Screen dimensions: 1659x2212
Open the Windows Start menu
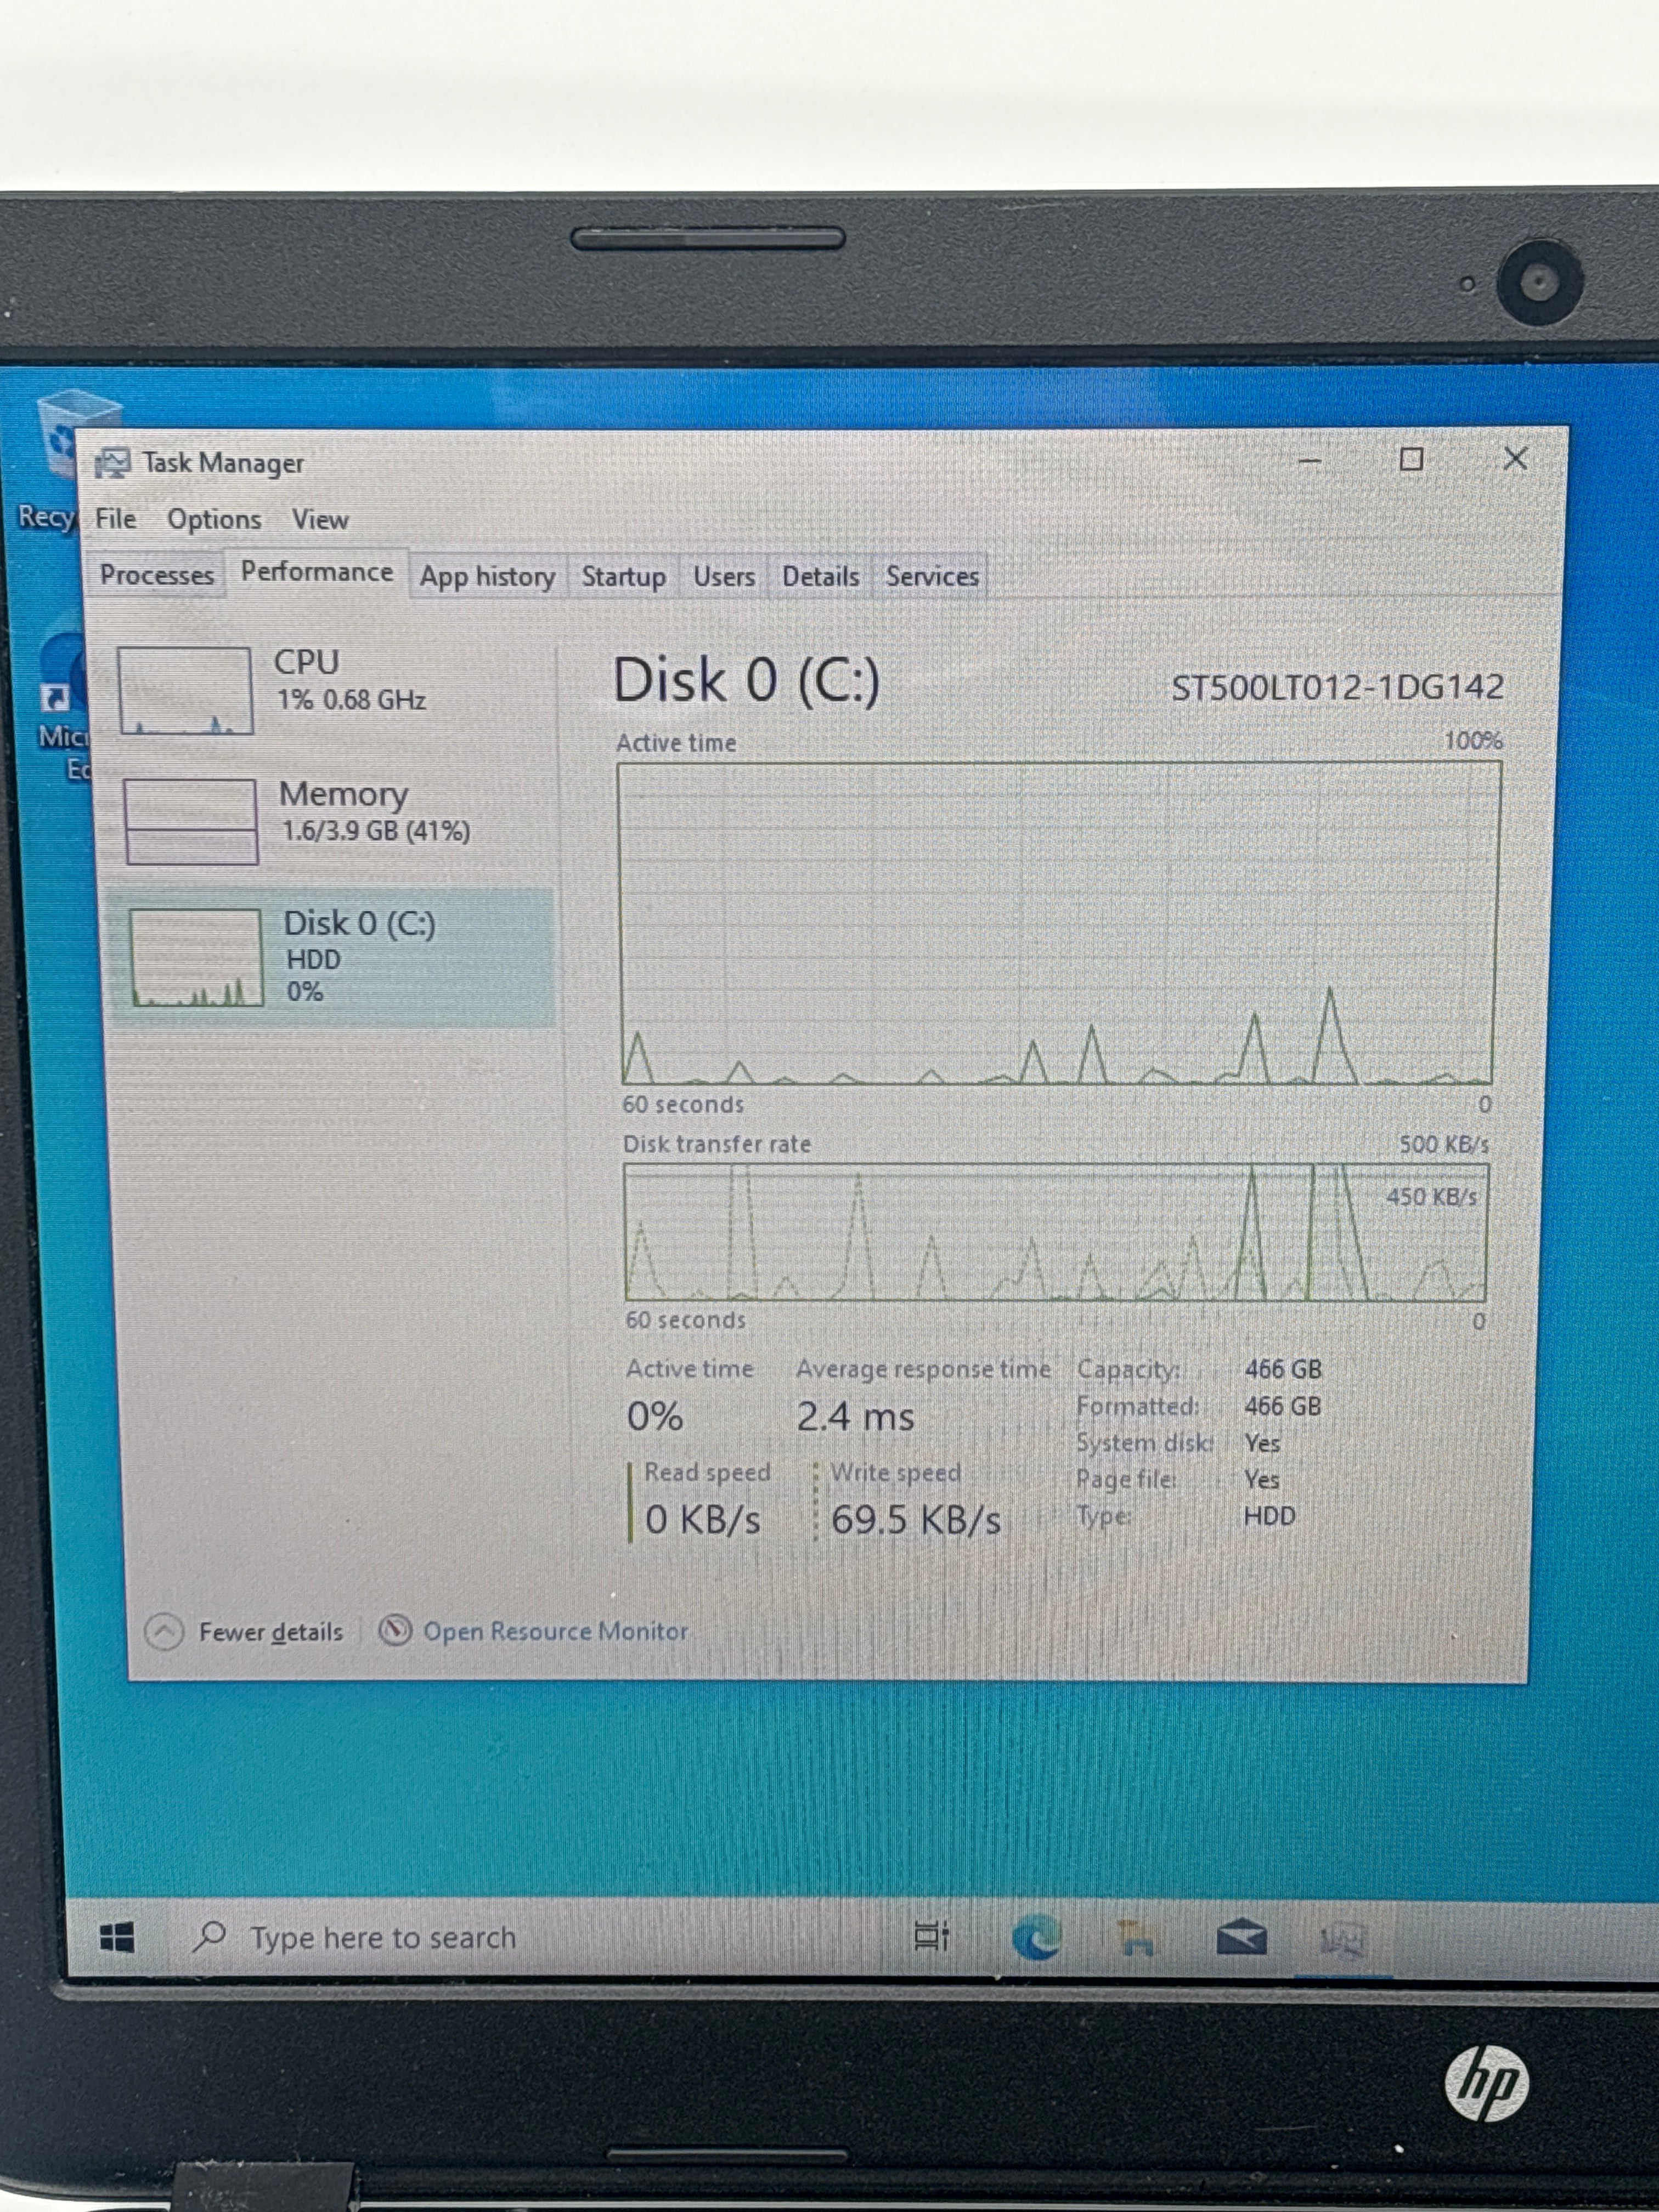117,1938
